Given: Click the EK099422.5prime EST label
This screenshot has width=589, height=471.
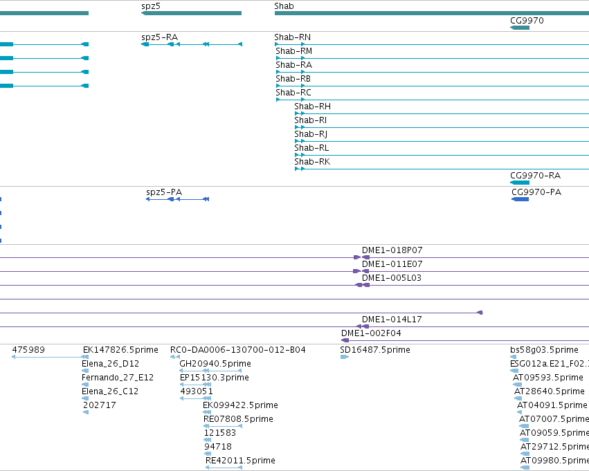Looking at the screenshot, I should 240,406.
